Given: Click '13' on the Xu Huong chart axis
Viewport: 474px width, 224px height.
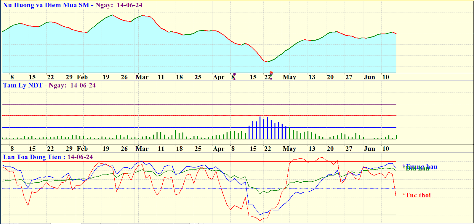Looking at the screenshot, I should pos(312,77).
